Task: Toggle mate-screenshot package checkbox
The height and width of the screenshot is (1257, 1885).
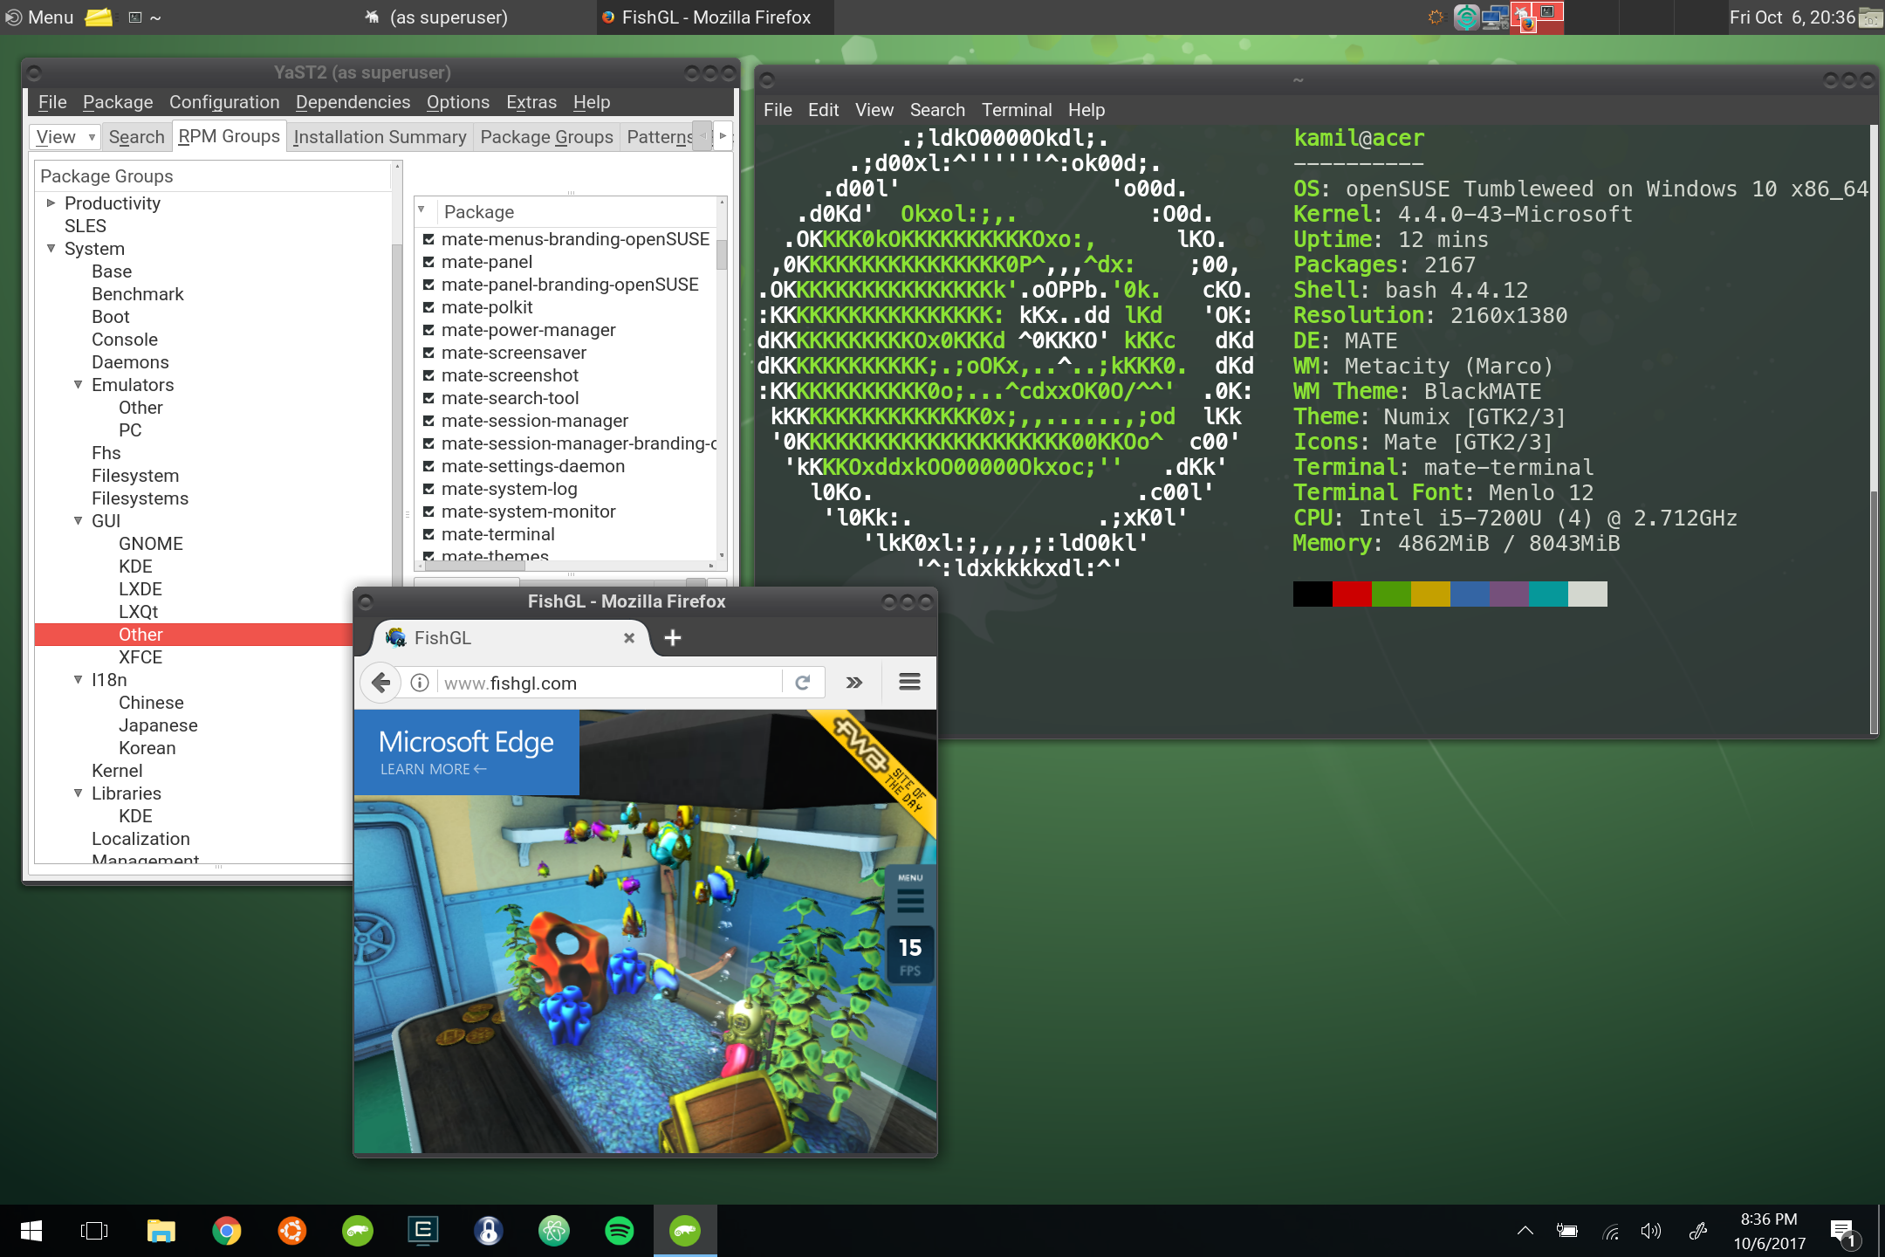Action: coord(428,375)
